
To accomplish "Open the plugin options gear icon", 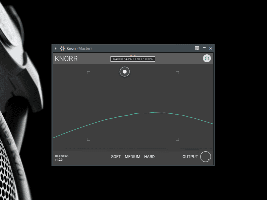I will point(62,48).
